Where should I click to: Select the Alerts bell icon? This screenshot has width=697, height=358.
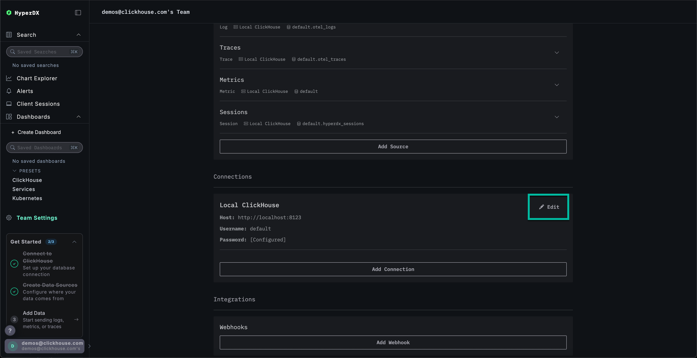click(9, 91)
